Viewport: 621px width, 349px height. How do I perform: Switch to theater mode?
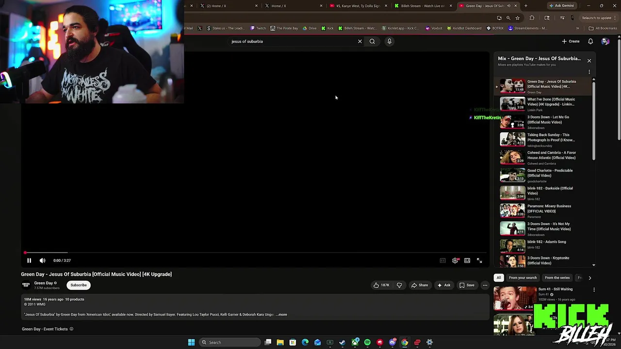467,261
